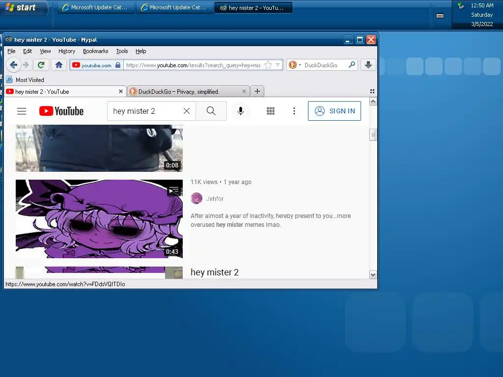The height and width of the screenshot is (377, 503).
Task: Open YouTube settings three-dot menu
Action: coord(294,111)
